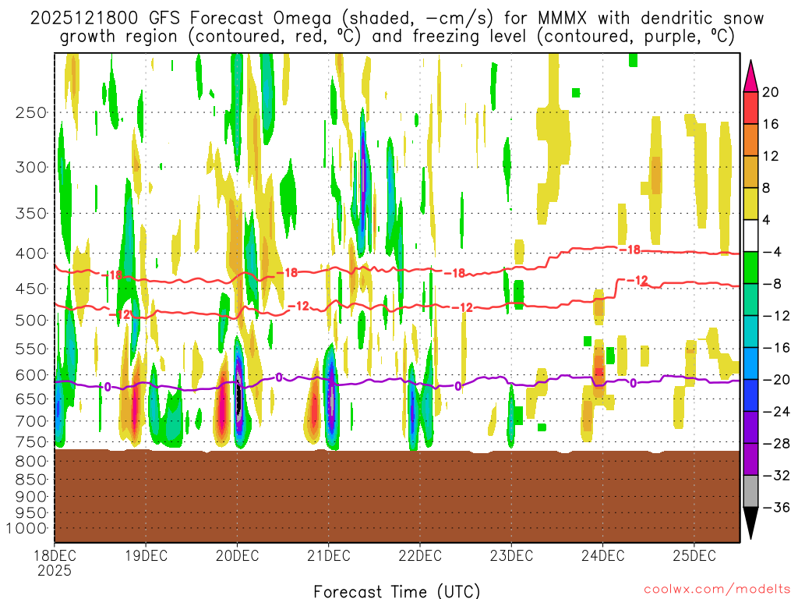This screenshot has height=599, width=798.
Task: Click the Forecast Time (UTC) axis title
Action: pyautogui.click(x=397, y=590)
